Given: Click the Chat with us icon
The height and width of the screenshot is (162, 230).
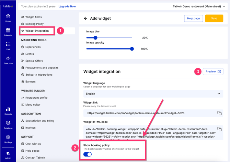Looking at the screenshot, I should pyautogui.click(x=22, y=144).
